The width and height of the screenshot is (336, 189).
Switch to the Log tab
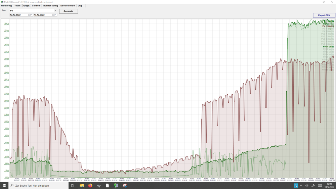[x=80, y=6]
